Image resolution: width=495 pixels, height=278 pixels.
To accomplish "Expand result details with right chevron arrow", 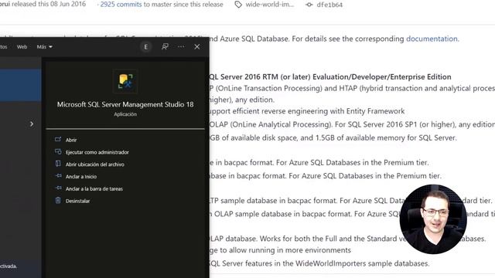I will click(x=32, y=124).
